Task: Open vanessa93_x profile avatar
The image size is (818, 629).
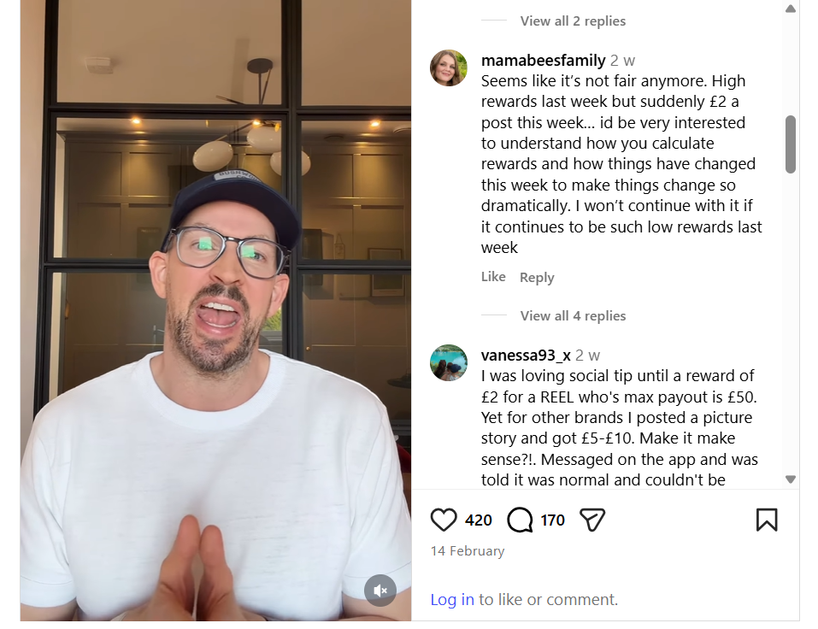Action: (x=448, y=362)
